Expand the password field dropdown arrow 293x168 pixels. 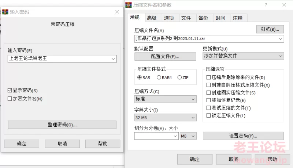click(113, 59)
